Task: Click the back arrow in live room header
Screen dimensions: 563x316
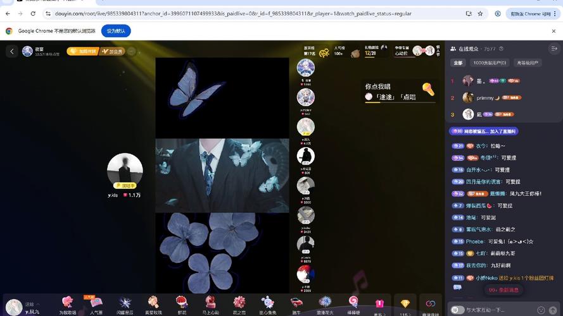Action: tap(12, 52)
